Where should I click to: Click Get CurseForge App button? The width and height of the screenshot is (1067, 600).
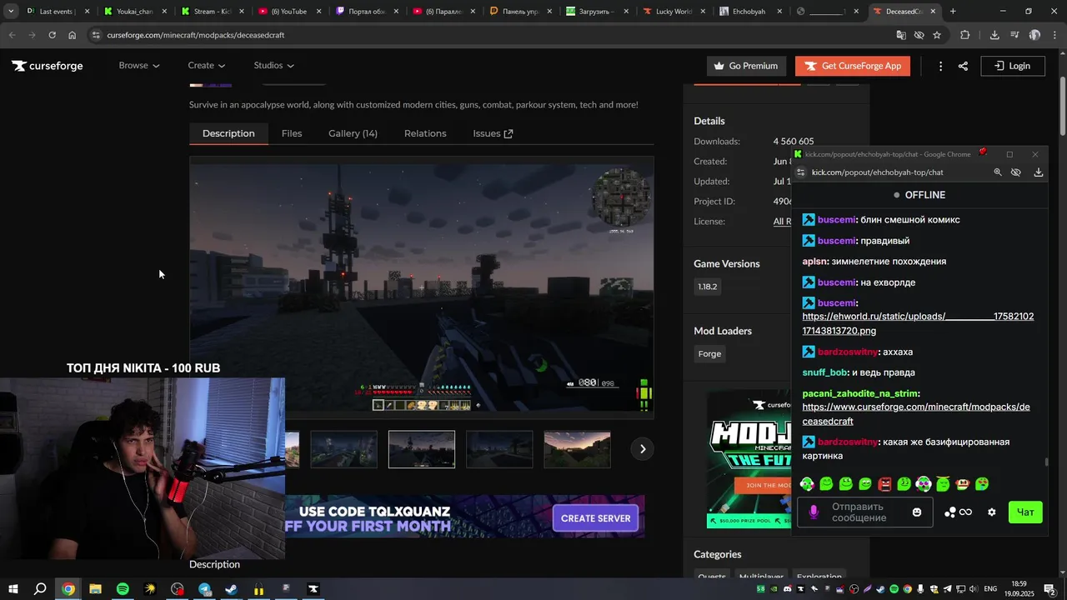(x=852, y=66)
